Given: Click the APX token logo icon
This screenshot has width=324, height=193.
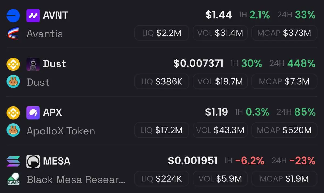Looking at the screenshot, I should point(33,113).
